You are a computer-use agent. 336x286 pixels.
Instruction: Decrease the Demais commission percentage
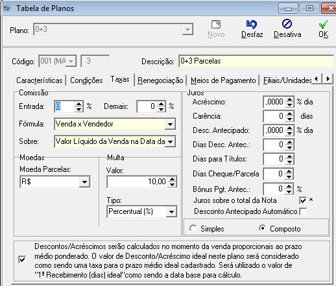coord(161,109)
